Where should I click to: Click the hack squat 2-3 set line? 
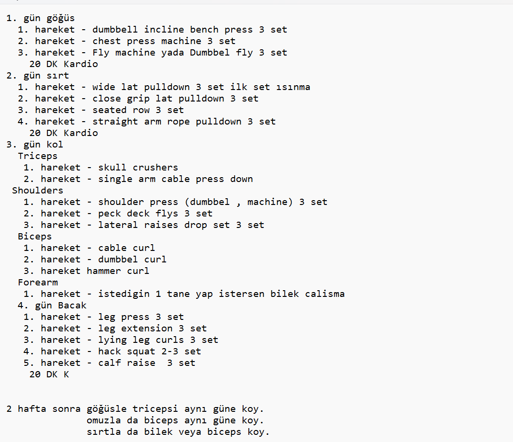[x=112, y=351]
